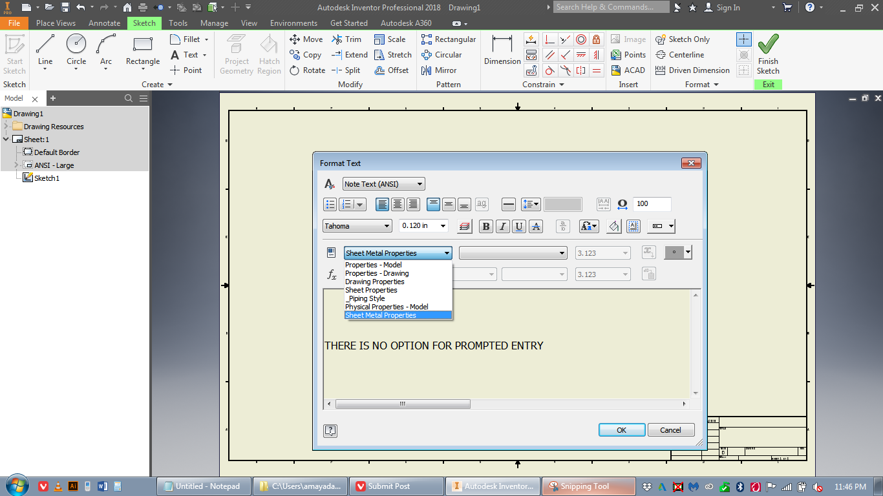Enable italic text formatting
The image size is (883, 496).
pyautogui.click(x=502, y=226)
